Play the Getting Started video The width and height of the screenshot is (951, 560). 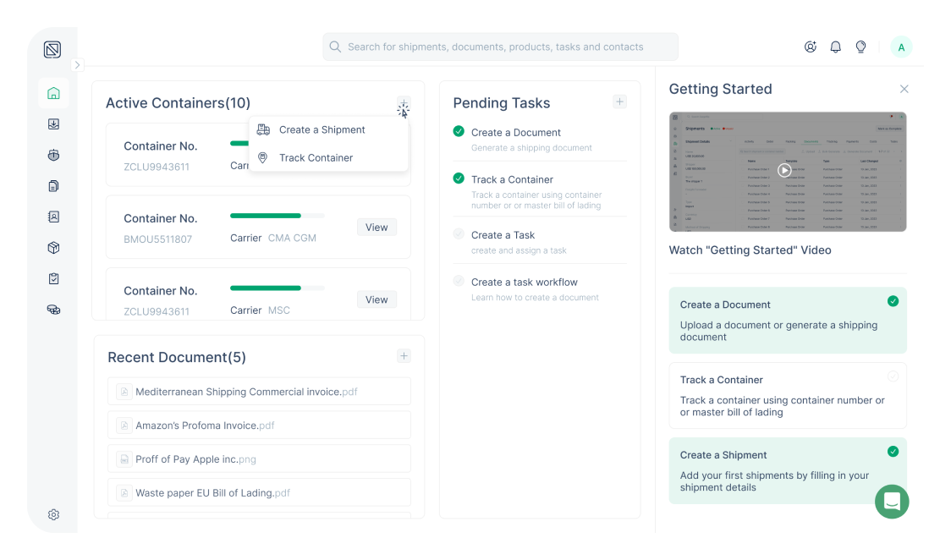[x=784, y=170]
